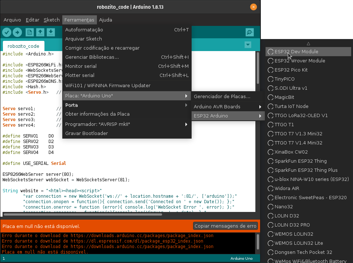Expand the ESP32 Arduino submenu
Viewport: 353px width, 263px height.
click(228, 116)
